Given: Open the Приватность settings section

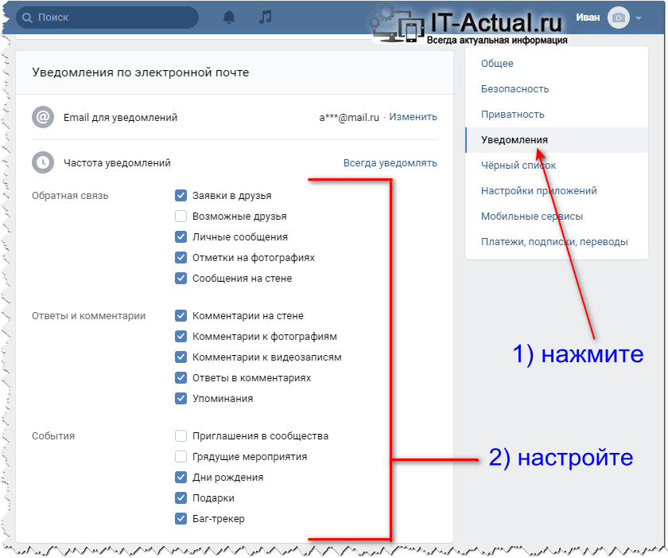Looking at the screenshot, I should 512,115.
